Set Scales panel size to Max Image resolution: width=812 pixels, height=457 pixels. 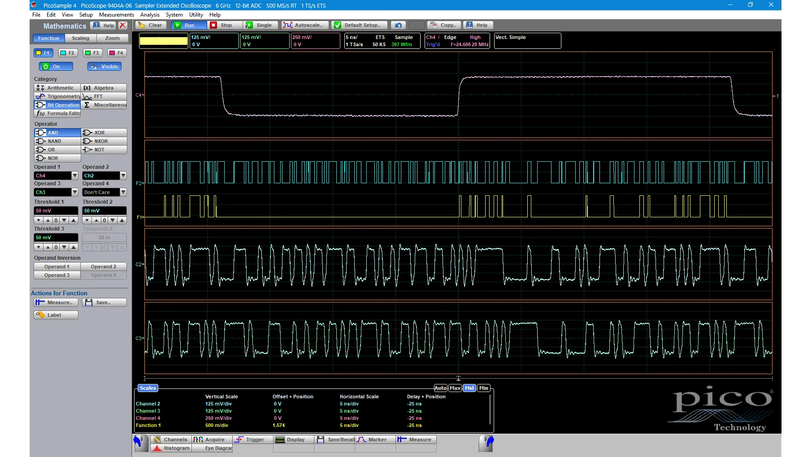pyautogui.click(x=455, y=388)
